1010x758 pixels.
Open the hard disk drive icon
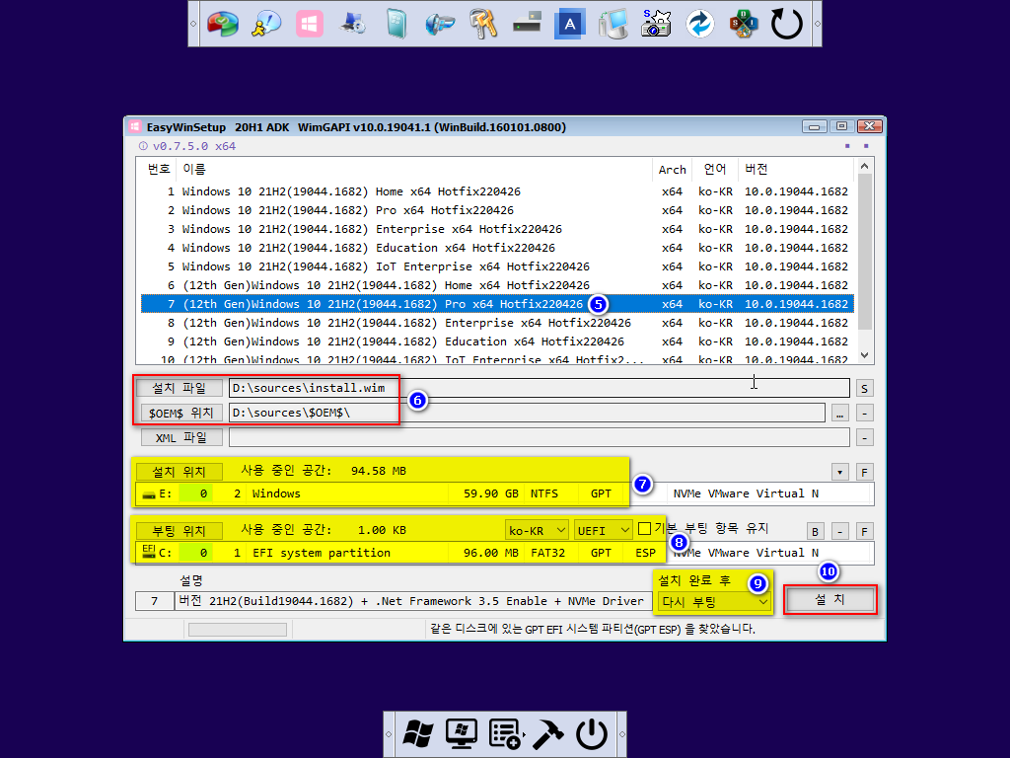pos(527,24)
